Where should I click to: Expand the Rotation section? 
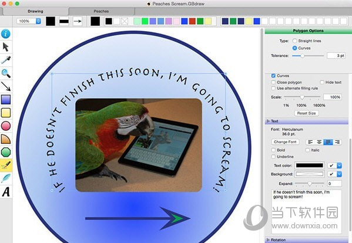pos(268,240)
